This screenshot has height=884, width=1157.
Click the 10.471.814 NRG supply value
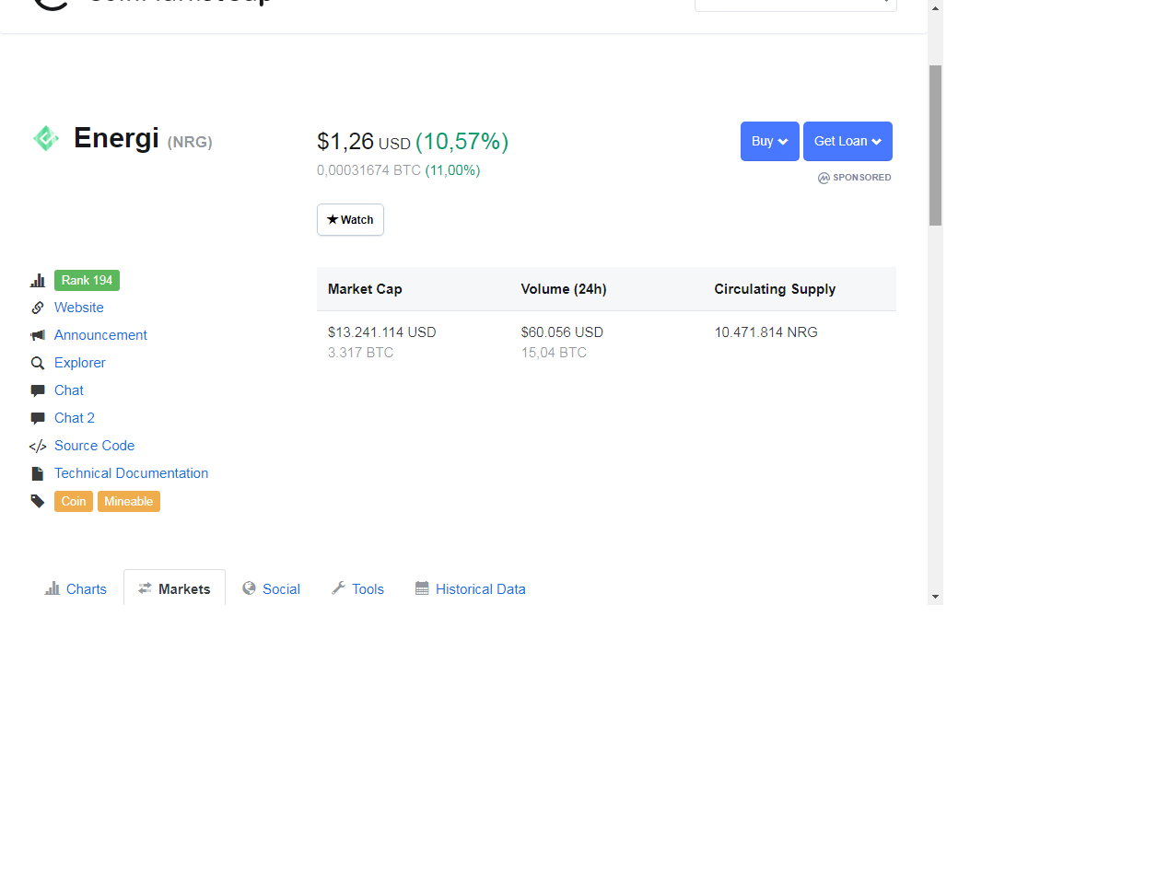pos(766,332)
